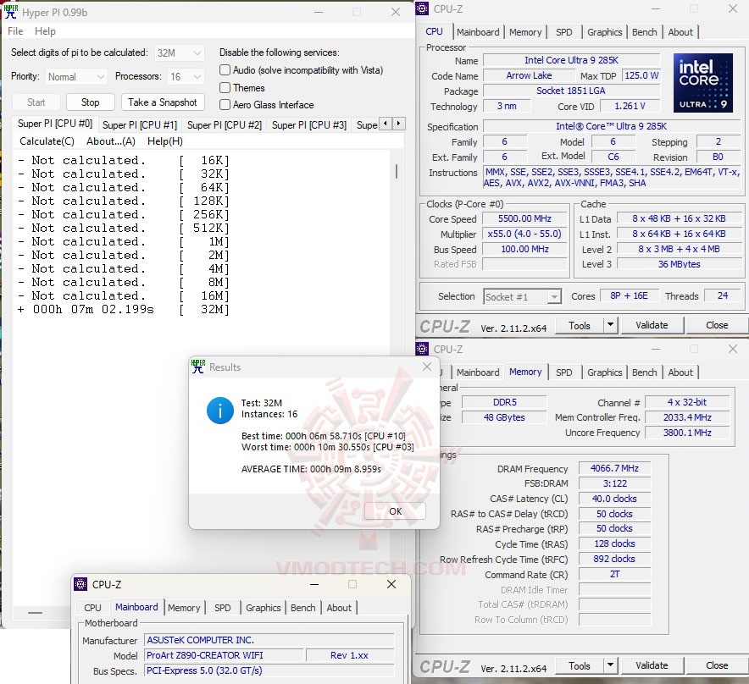The image size is (749, 684).
Task: Click Close button in Memory CPU-Z window
Action: point(717,665)
